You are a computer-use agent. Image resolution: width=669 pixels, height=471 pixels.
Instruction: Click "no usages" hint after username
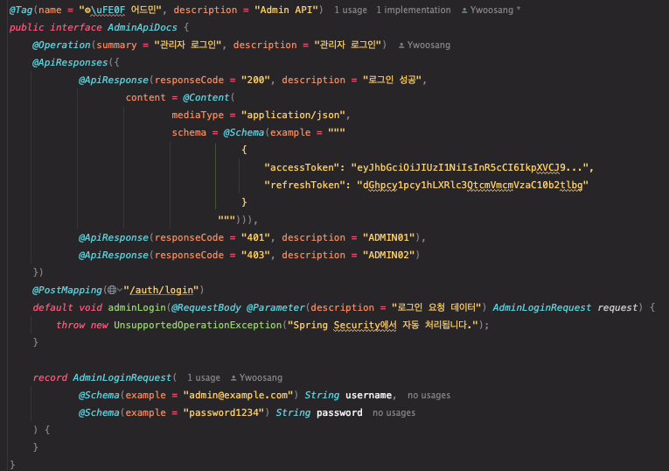click(429, 395)
